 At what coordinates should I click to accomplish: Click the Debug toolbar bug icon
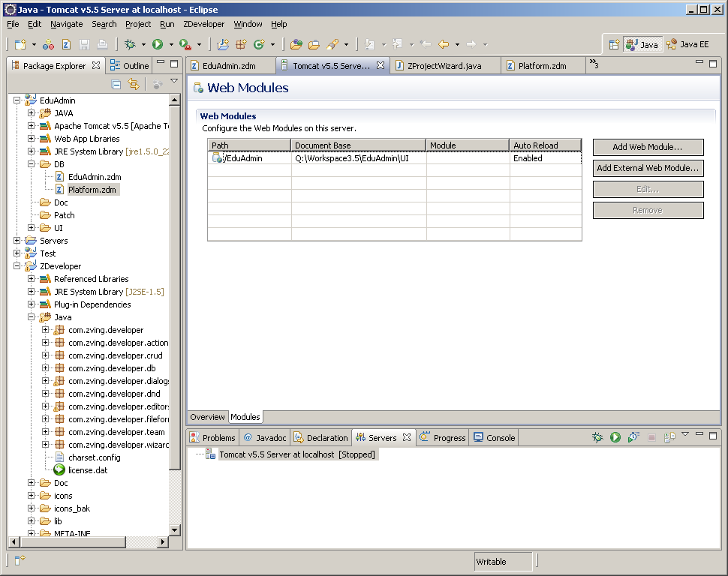point(130,44)
